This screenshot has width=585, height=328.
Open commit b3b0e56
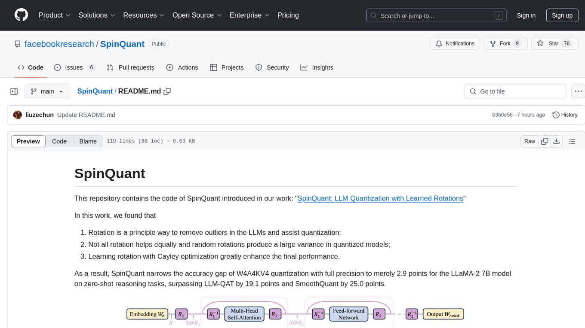coord(502,115)
